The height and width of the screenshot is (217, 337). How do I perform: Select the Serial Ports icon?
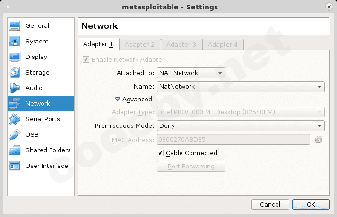point(15,119)
